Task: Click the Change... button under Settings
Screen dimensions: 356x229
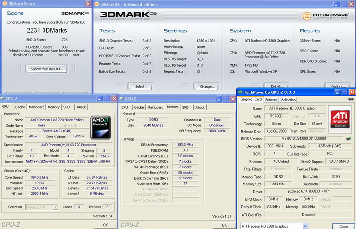Action: [207, 87]
